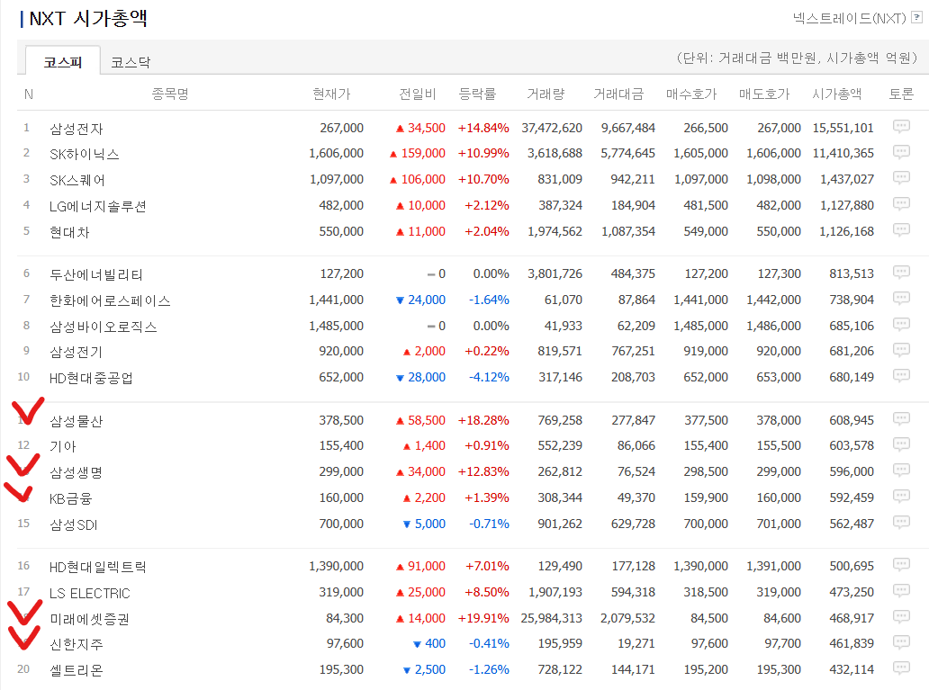Open discussion icon for 두산에너빌리티
Viewport: 929px width, 690px height.
click(900, 273)
